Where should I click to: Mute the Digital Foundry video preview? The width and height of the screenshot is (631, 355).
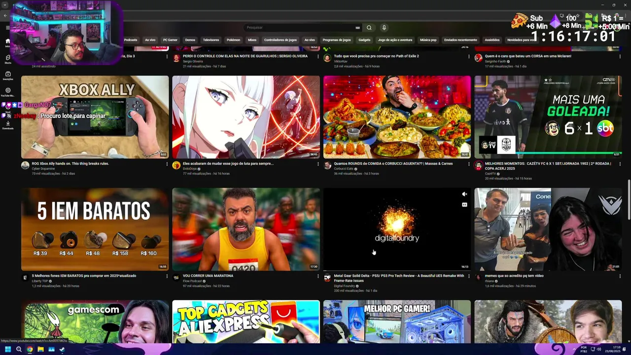click(464, 194)
